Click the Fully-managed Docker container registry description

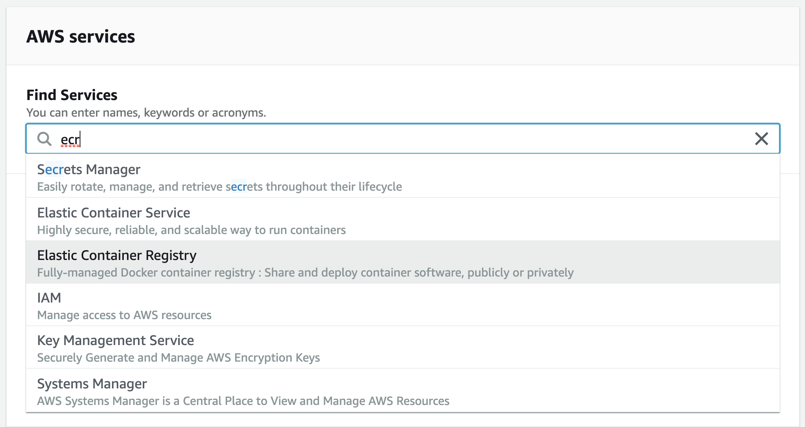tap(305, 273)
